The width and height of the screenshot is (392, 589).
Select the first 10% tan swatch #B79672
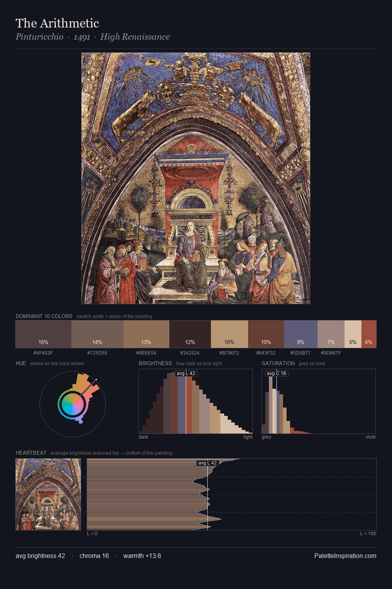click(229, 334)
